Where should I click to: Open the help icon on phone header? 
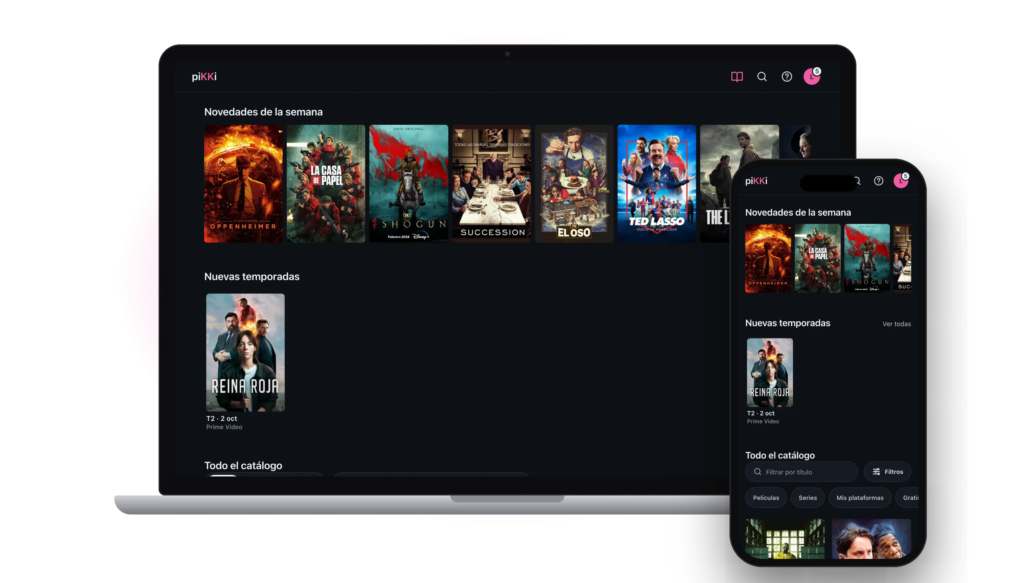[879, 181]
